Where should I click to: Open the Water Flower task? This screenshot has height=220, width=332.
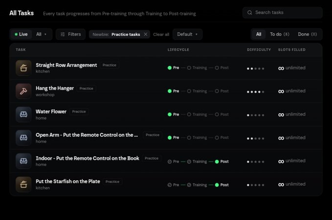click(x=51, y=111)
